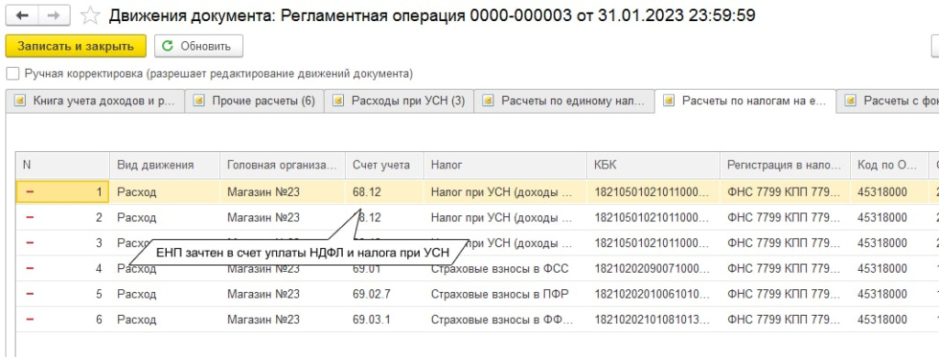
Task: Click the Регистрация в нало... column header
Action: tap(785, 165)
